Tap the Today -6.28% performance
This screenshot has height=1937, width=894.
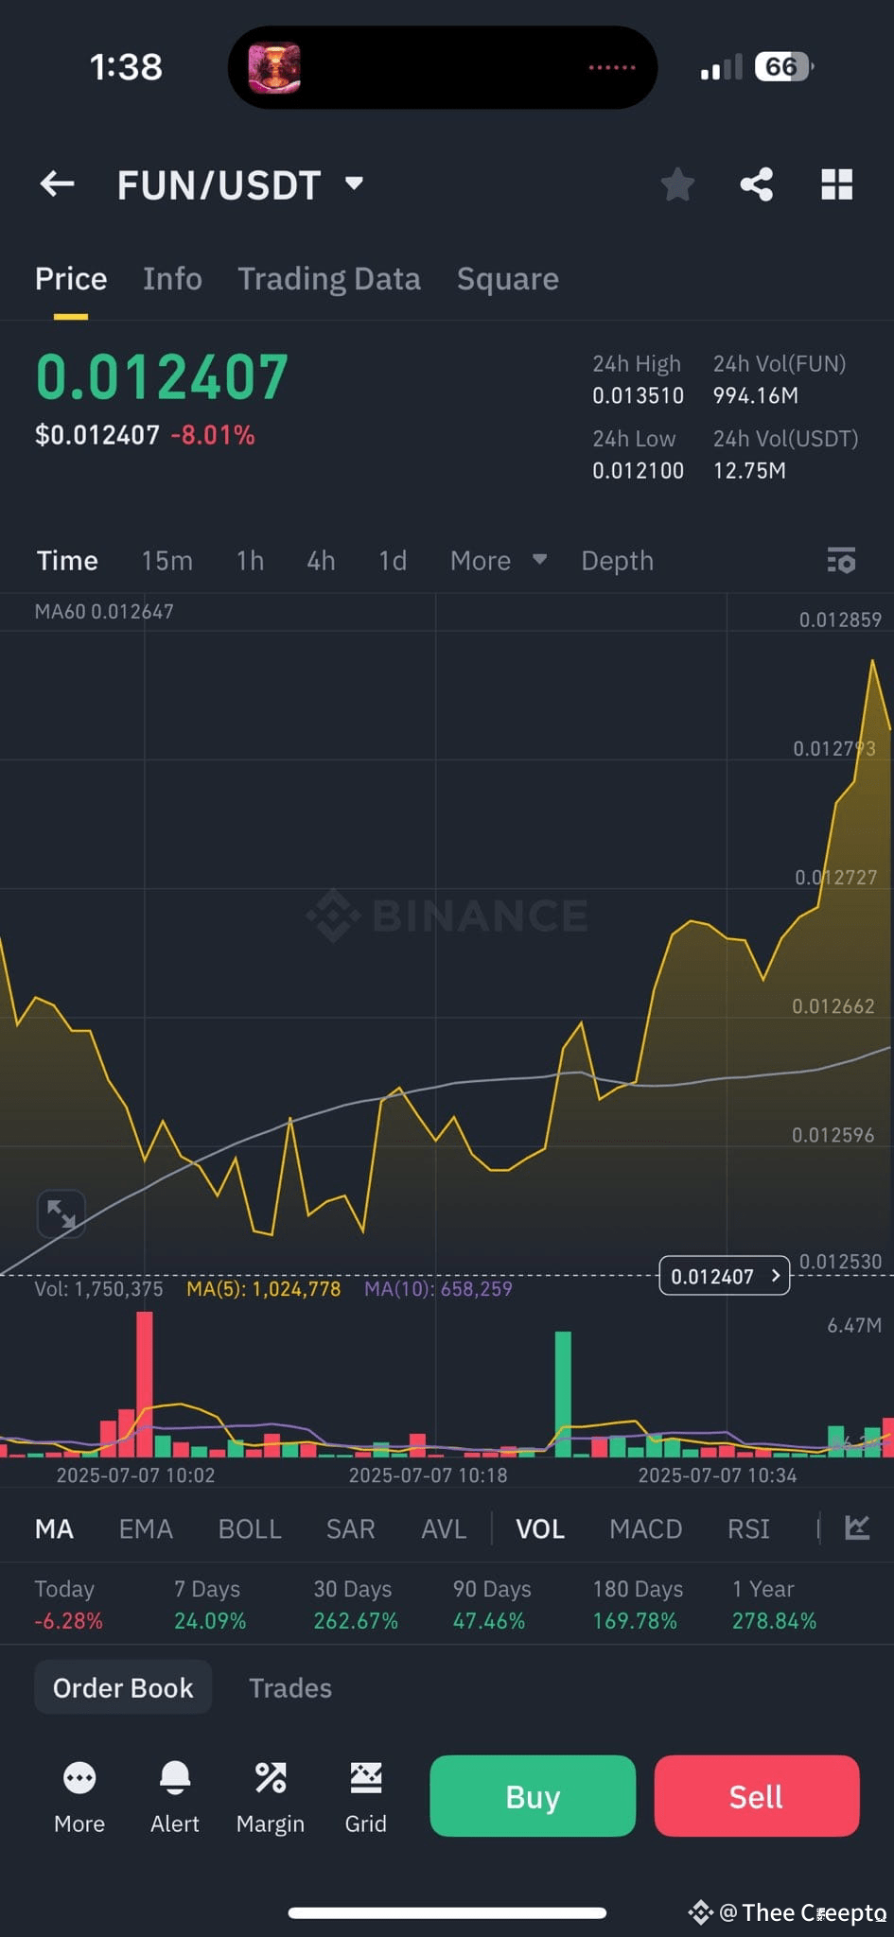[68, 1605]
